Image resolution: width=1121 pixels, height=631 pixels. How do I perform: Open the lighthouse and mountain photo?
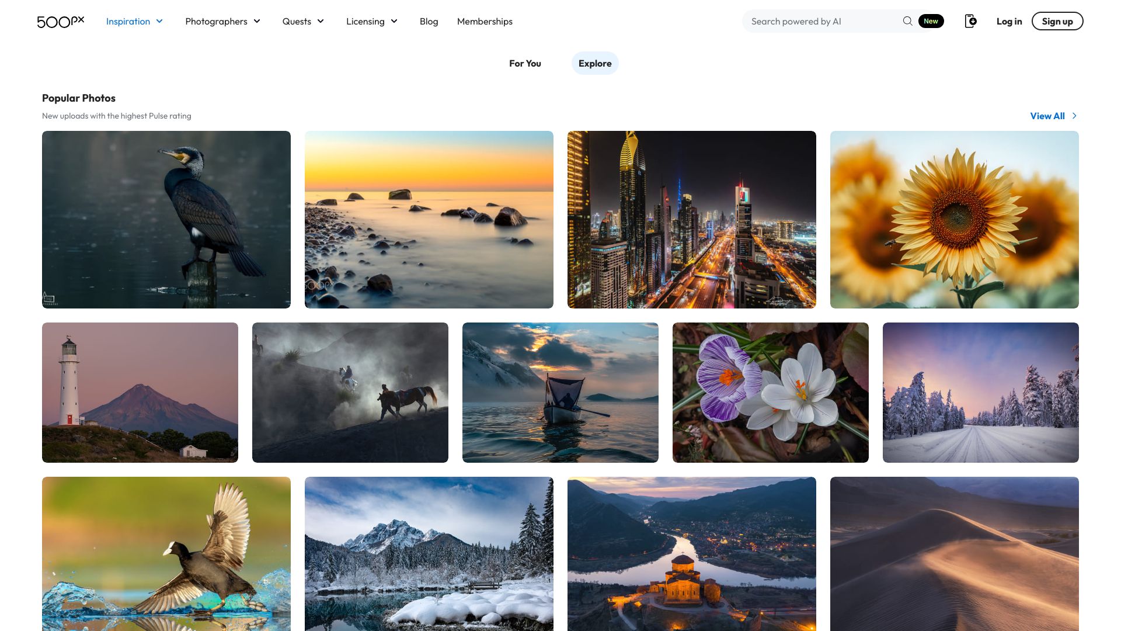click(x=140, y=393)
